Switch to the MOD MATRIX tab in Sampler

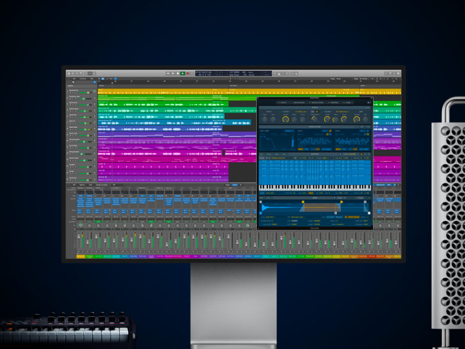tap(299, 103)
